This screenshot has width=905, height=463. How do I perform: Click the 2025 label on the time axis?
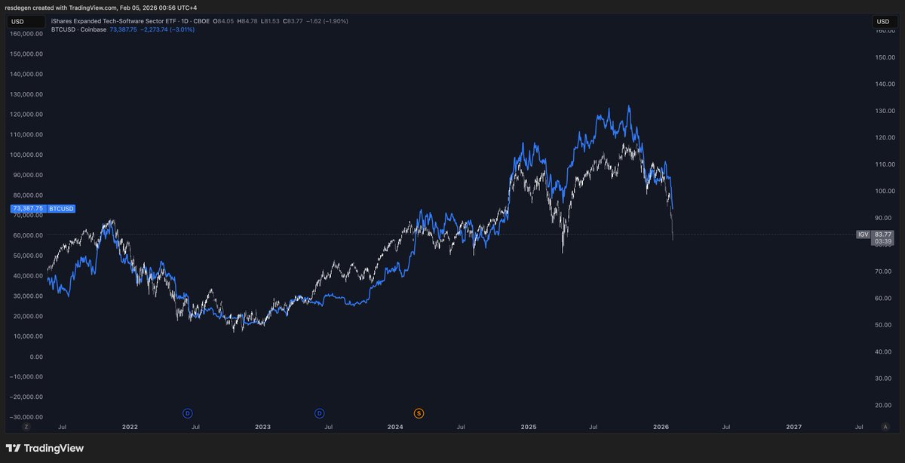[528, 427]
